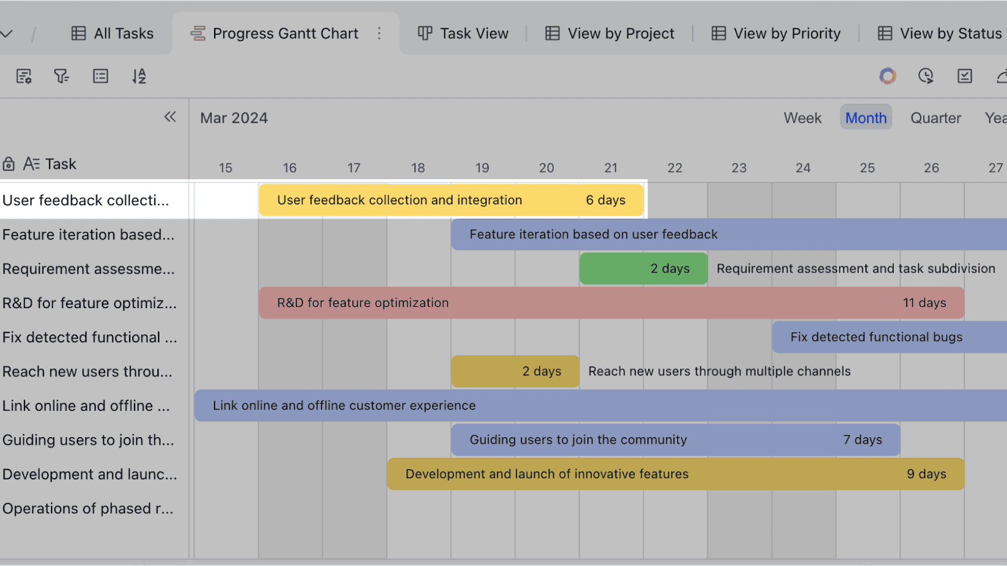Click the row list settings icon

(100, 76)
